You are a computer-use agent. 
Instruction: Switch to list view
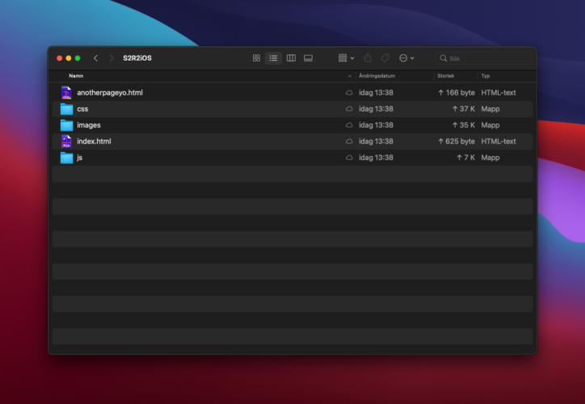pos(273,58)
